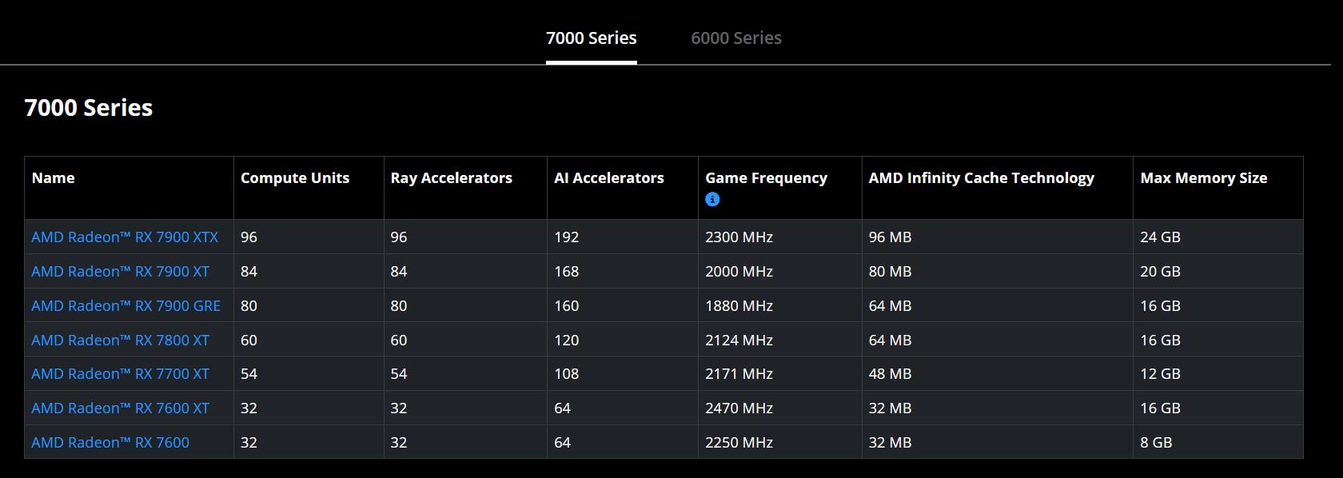Click the AMD Infinity Cache Technology header
The width and height of the screenshot is (1343, 478).
[981, 178]
